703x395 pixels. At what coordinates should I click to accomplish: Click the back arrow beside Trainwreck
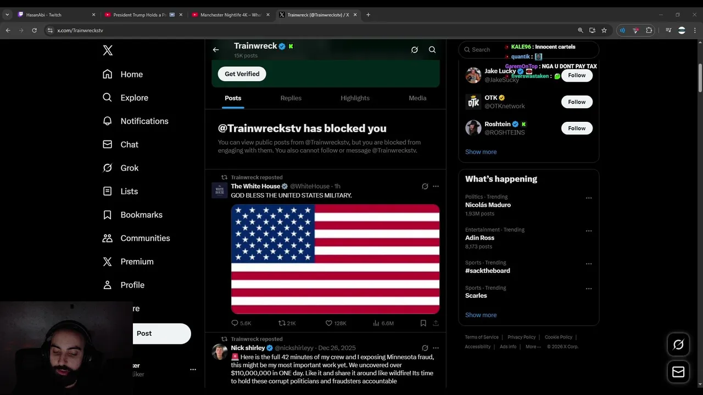[x=216, y=50]
